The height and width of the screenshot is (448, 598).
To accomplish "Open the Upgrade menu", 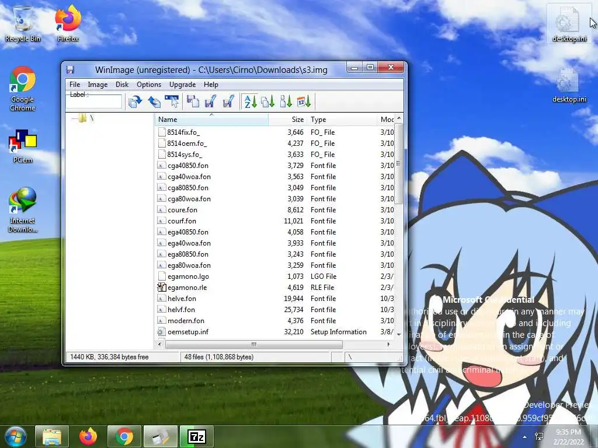I will (x=183, y=85).
